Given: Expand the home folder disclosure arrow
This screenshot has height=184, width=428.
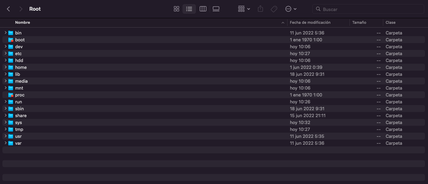Looking at the screenshot, I should pyautogui.click(x=6, y=67).
